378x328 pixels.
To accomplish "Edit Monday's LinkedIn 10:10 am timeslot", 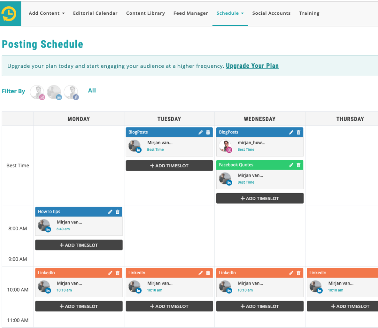I will 110,273.
